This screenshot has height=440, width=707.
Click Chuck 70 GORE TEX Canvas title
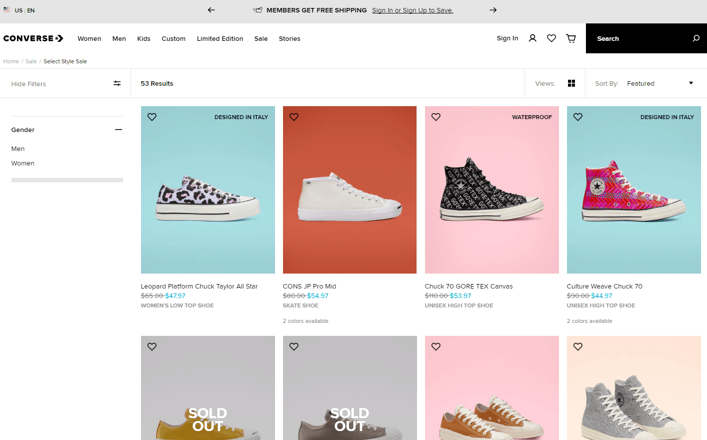point(469,286)
